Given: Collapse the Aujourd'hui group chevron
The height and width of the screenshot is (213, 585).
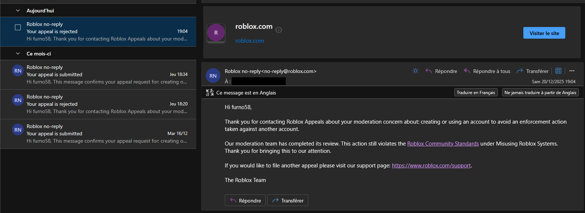Looking at the screenshot, I should click(18, 11).
